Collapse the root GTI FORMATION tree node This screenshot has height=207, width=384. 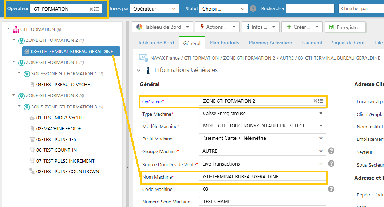pyautogui.click(x=8, y=29)
